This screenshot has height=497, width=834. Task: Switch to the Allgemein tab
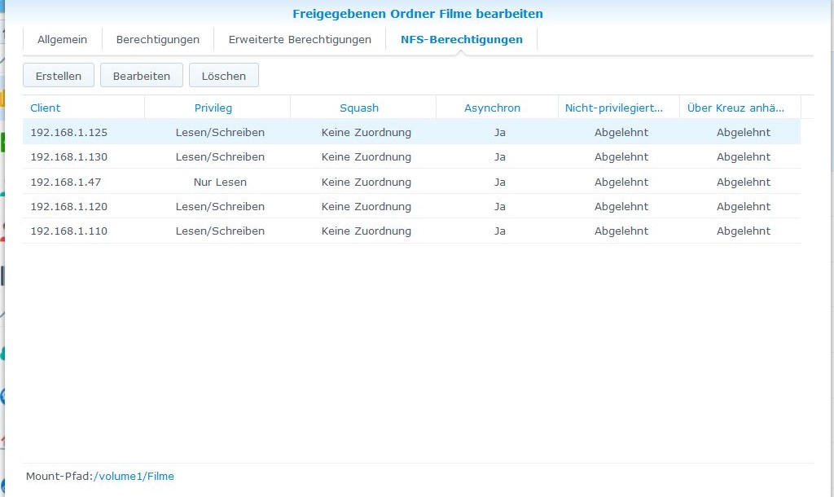coord(62,39)
